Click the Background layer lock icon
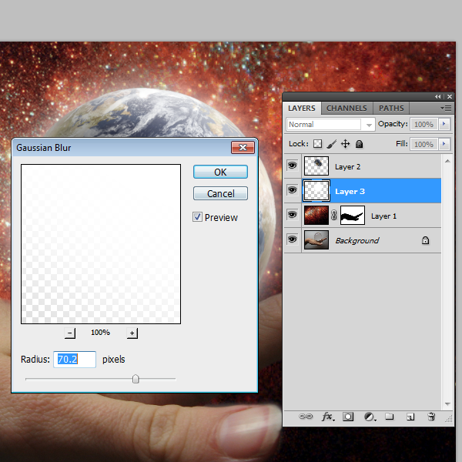 coord(425,240)
